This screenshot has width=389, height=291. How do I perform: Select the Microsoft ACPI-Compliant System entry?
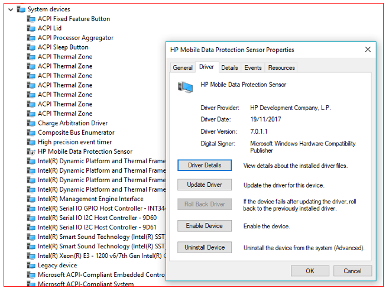(86, 284)
